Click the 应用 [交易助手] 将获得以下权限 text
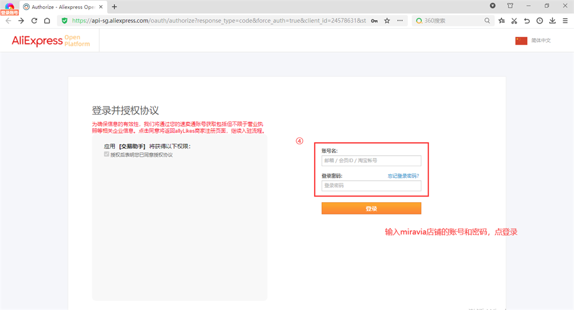 tap(147, 146)
